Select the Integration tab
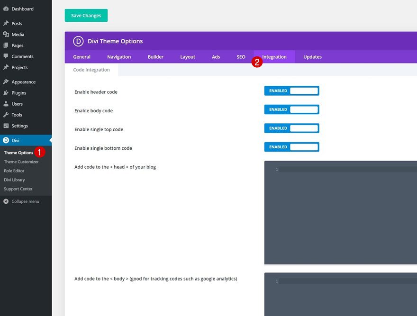 [274, 57]
